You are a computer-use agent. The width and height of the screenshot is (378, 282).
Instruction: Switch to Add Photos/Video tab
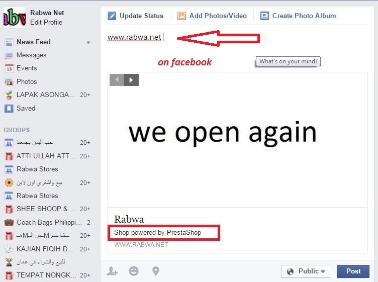[x=212, y=16]
